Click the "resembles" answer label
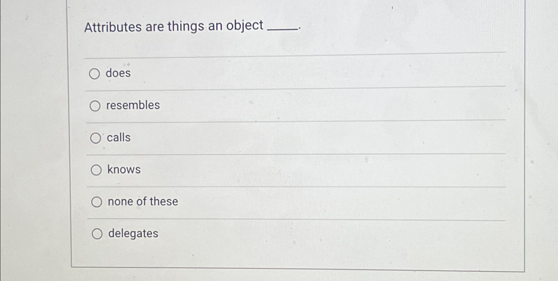Image resolution: width=558 pixels, height=281 pixels. coord(133,106)
